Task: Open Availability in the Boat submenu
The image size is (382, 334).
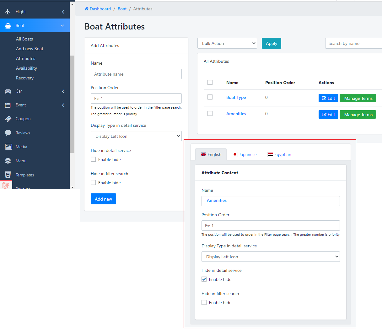Action: [x=26, y=68]
